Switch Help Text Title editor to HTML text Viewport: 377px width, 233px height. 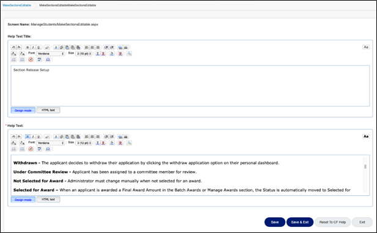pos(48,110)
